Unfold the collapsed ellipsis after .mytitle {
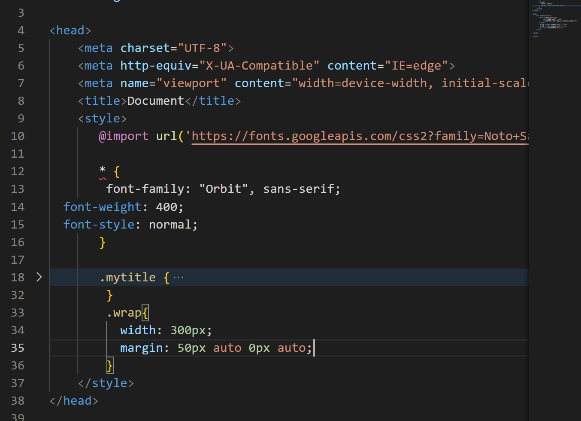The width and height of the screenshot is (581, 421). coord(179,278)
